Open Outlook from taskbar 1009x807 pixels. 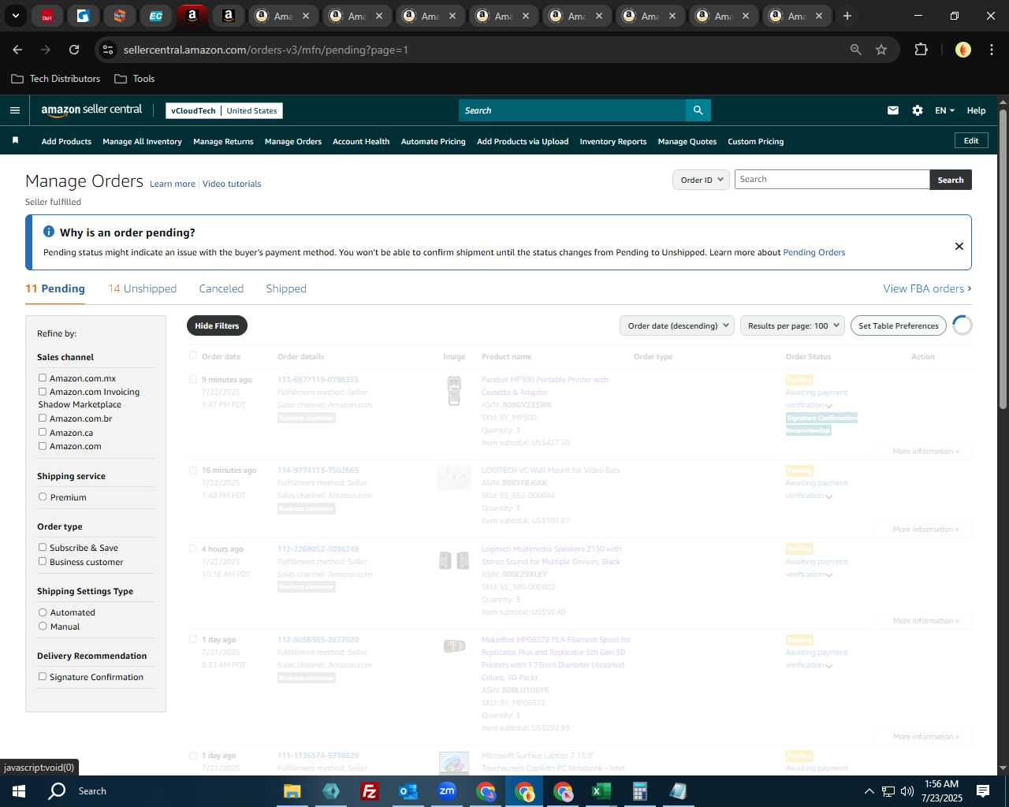point(408,791)
